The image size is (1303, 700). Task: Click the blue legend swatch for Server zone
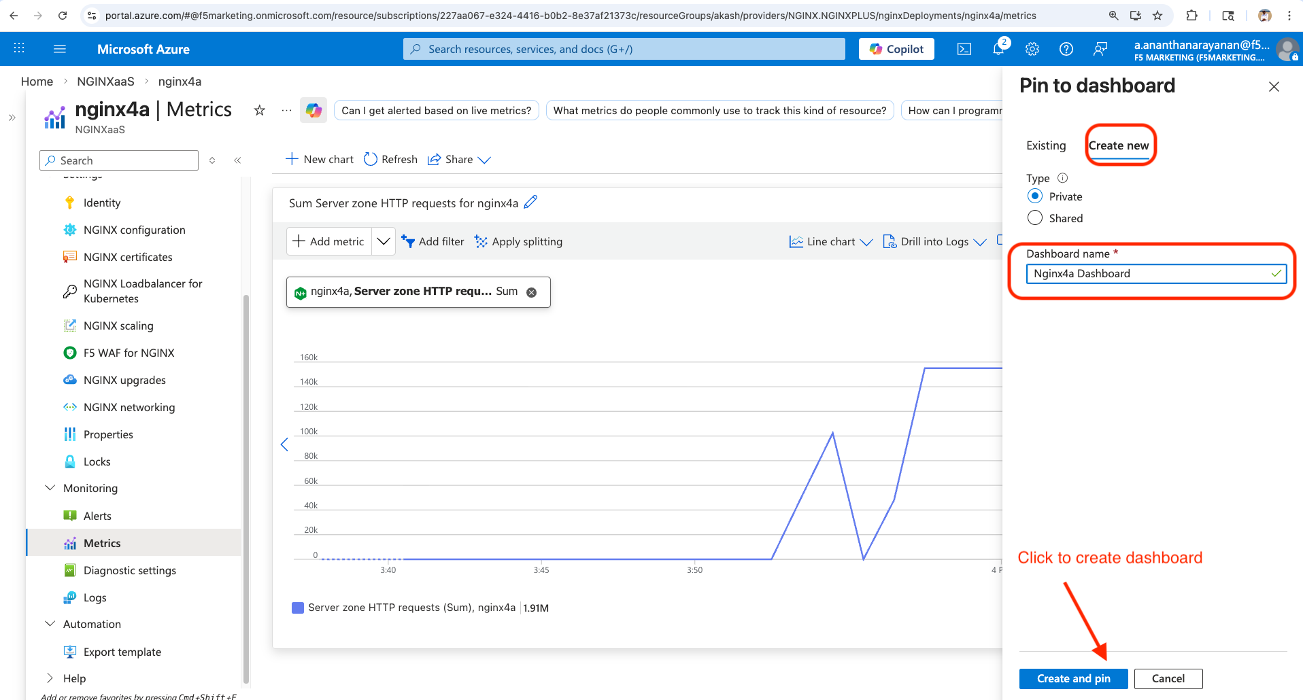(x=298, y=608)
